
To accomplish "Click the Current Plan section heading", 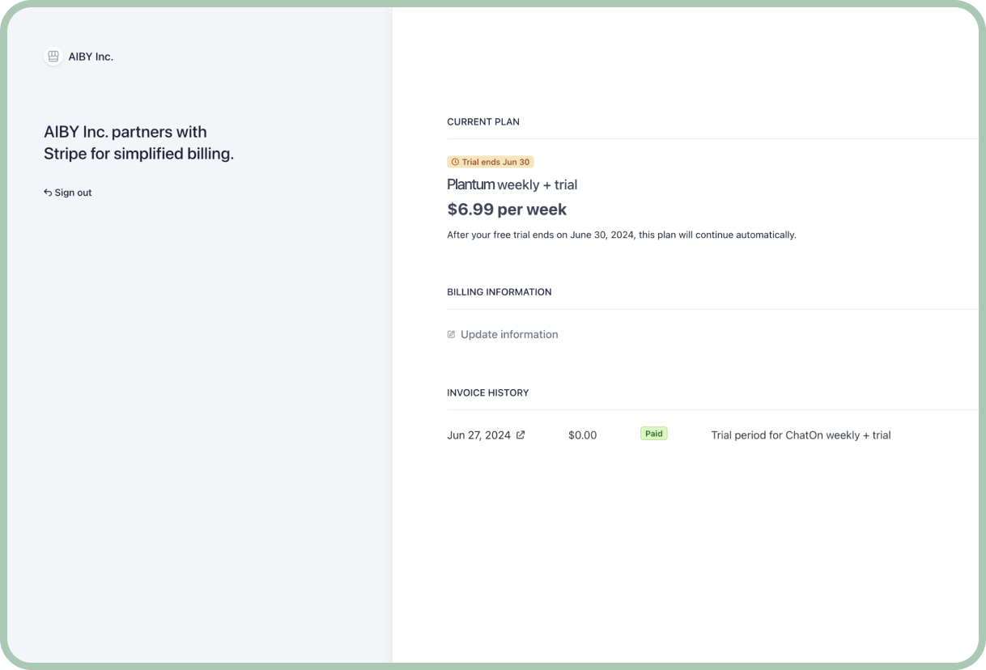I will pyautogui.click(x=483, y=121).
